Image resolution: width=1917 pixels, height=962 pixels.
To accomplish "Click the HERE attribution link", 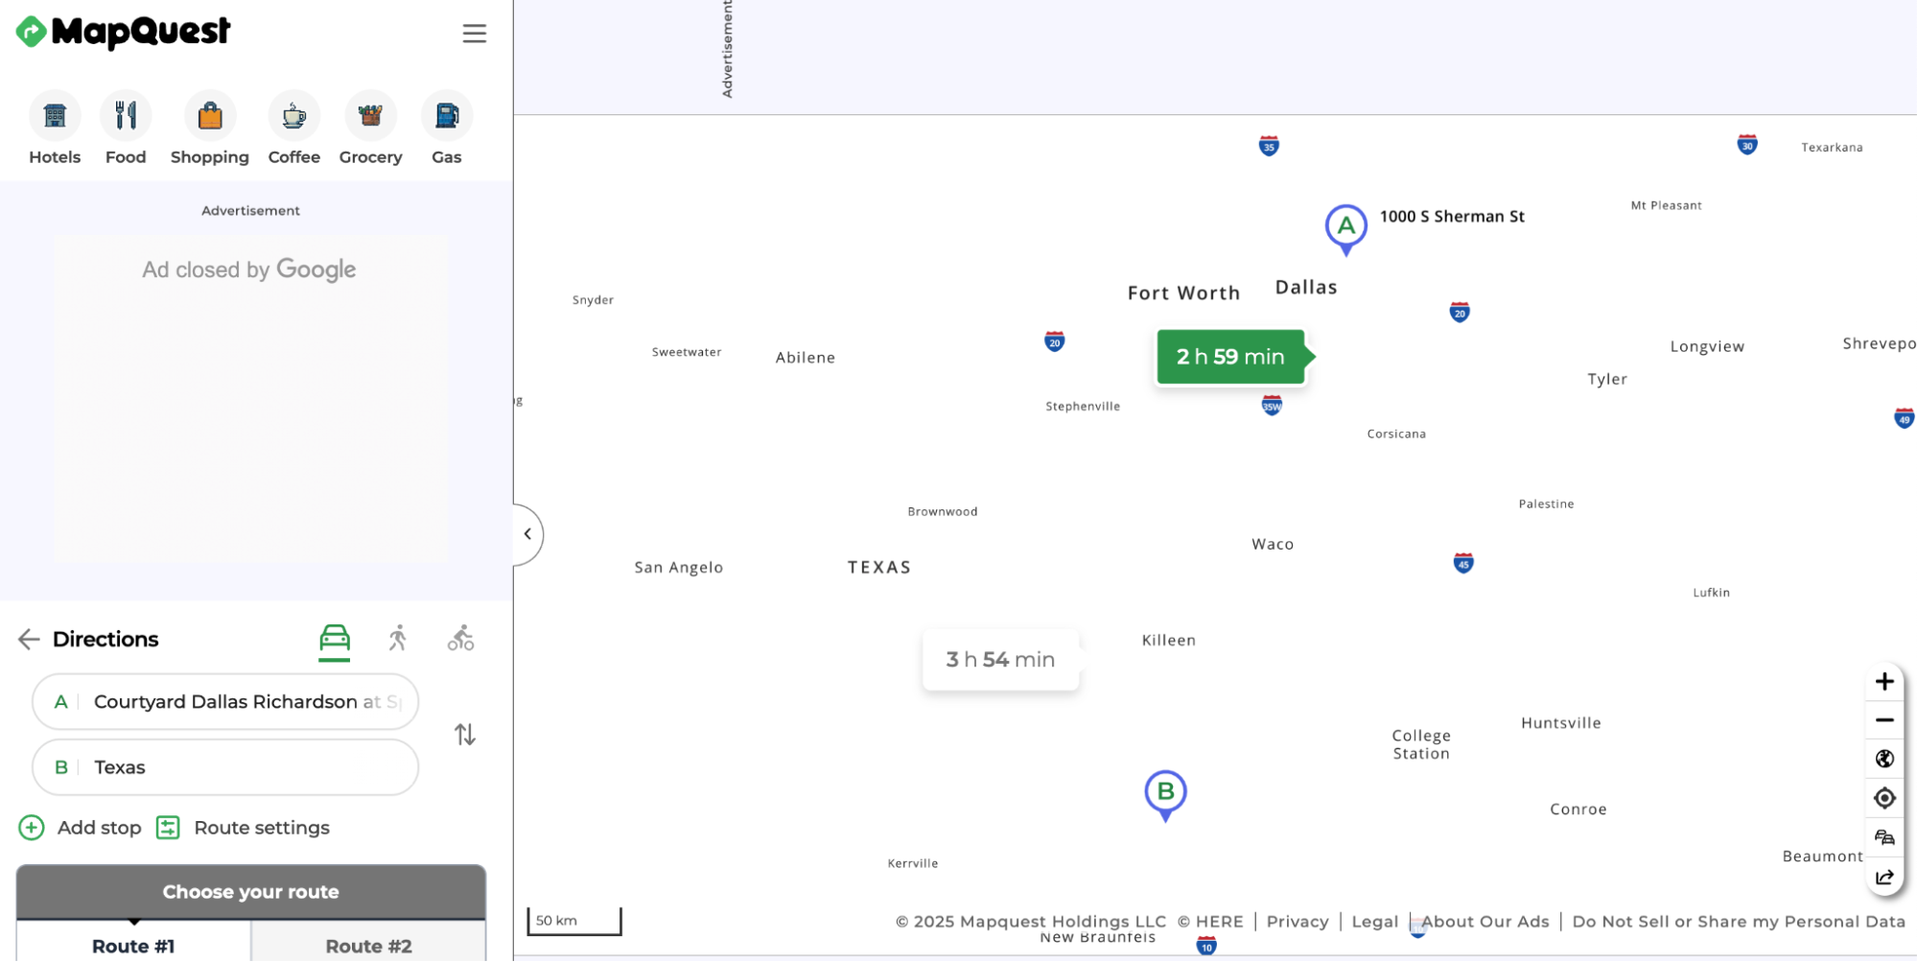I will (1210, 922).
